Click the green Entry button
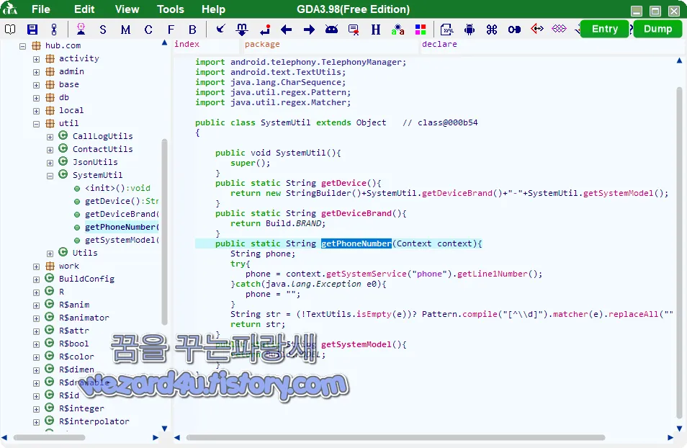 coord(605,29)
